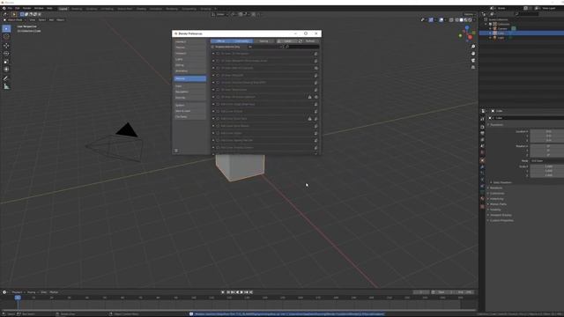Enable the MeasureIt add-on checkbox
Image resolution: width=564 pixels, height=317 pixels.
coord(218,75)
